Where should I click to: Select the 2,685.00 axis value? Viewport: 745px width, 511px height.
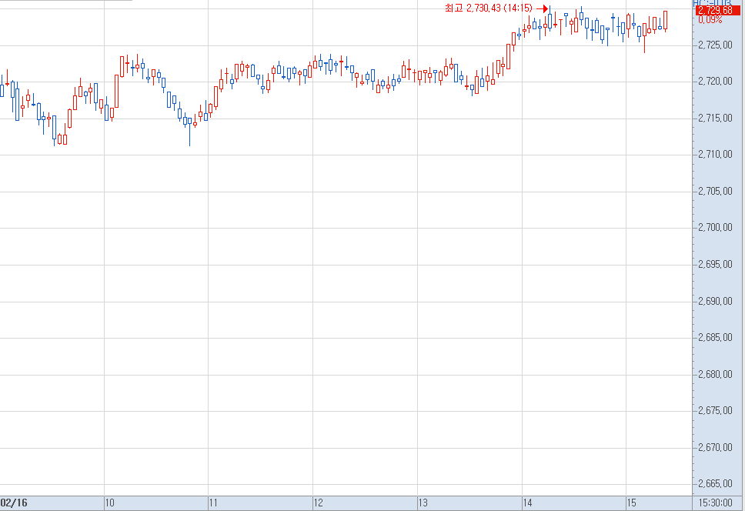715,338
